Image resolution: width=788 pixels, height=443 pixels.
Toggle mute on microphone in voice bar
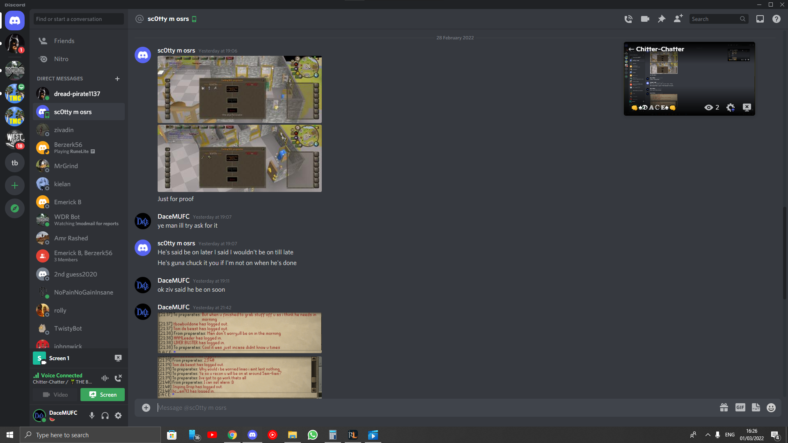(92, 415)
